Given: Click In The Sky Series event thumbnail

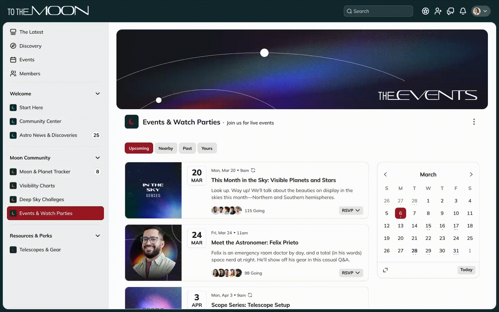Looking at the screenshot, I should [153, 190].
